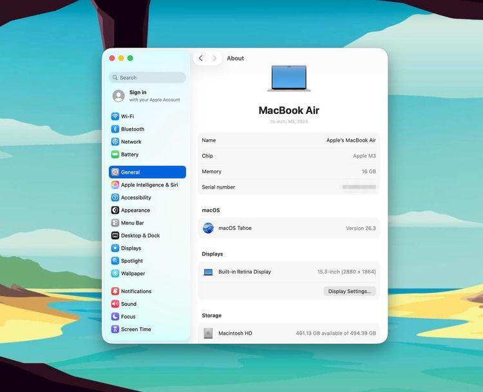
Task: Click the Apple's MacBook Air name field
Action: [351, 140]
